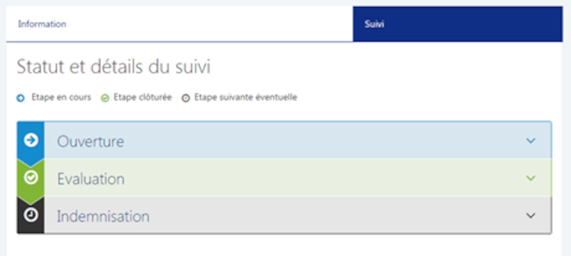Click the legend icon for Etape clôturée

[105, 98]
